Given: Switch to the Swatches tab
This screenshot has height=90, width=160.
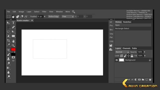Looking at the screenshot, I should [x=127, y=22].
